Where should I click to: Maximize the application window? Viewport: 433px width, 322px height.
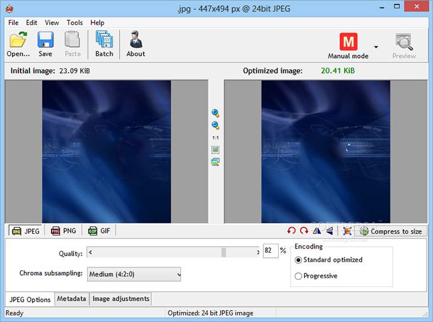(397, 7)
